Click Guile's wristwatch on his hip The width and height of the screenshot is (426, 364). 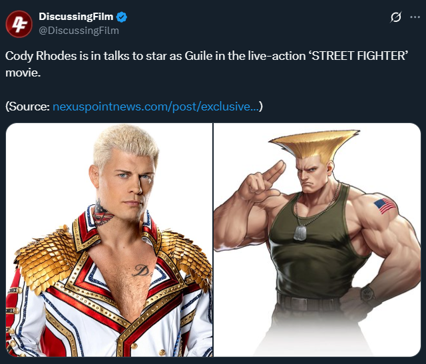[x=367, y=294]
